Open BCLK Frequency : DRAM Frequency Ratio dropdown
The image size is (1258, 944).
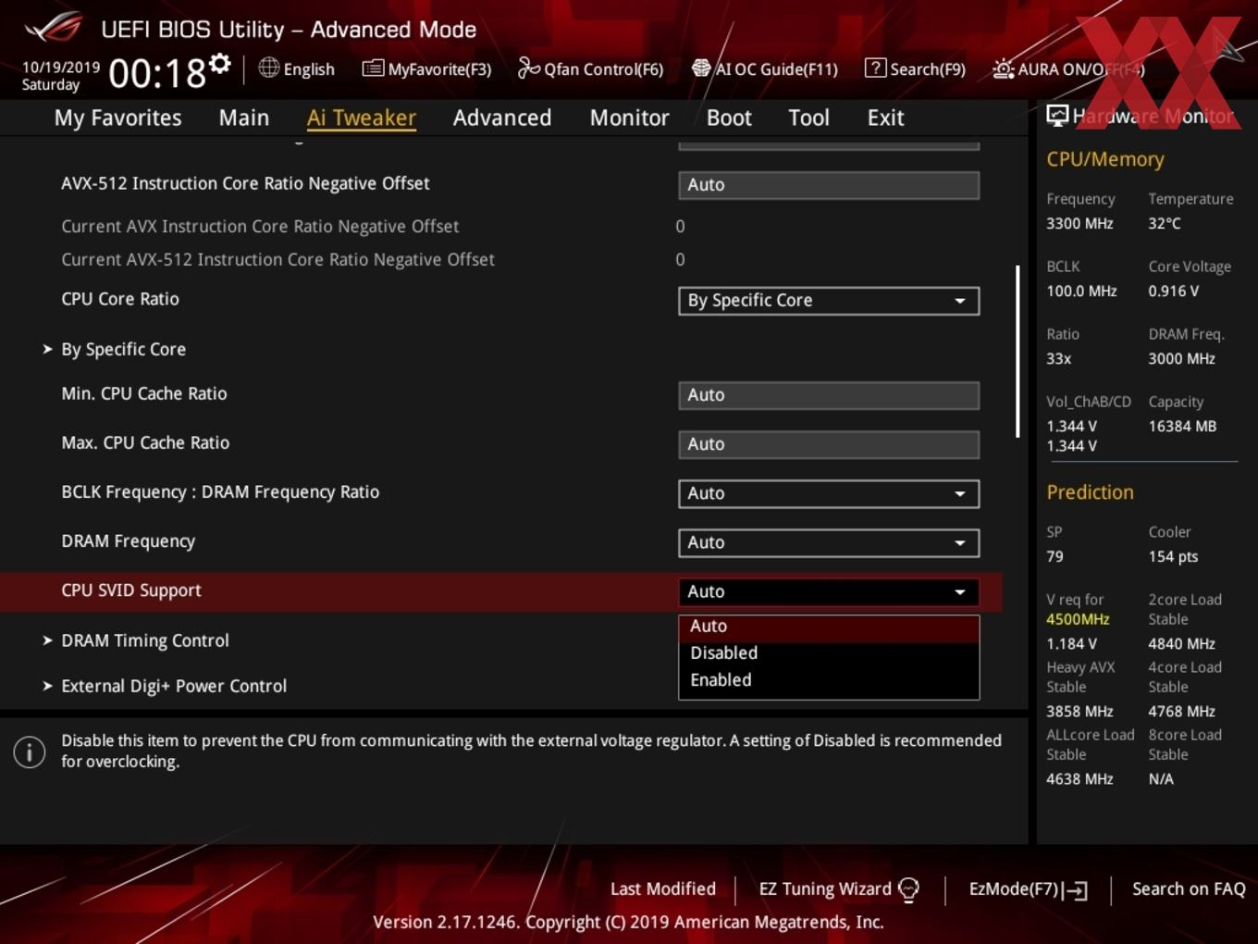click(x=829, y=493)
